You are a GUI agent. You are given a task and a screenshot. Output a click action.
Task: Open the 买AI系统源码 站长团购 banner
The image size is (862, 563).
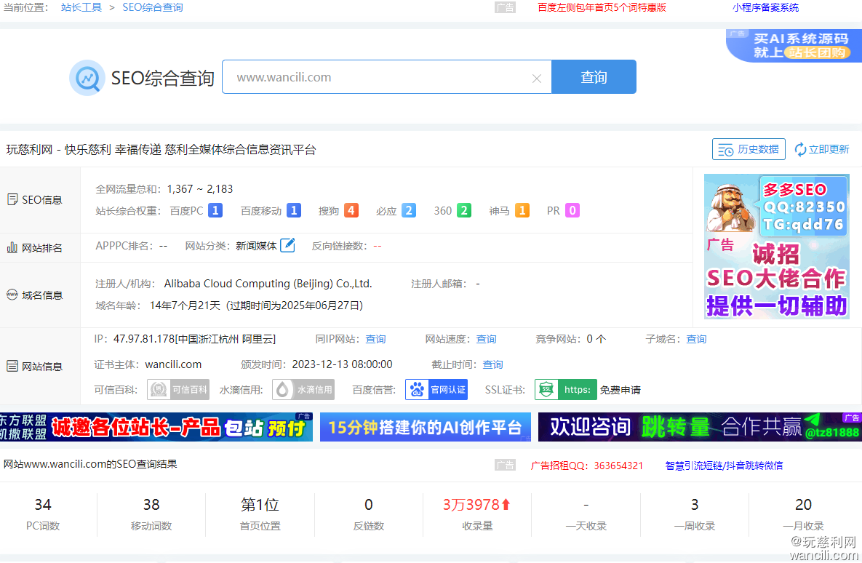[794, 46]
